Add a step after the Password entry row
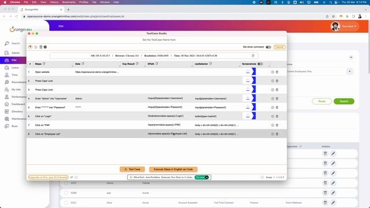 [272, 107]
